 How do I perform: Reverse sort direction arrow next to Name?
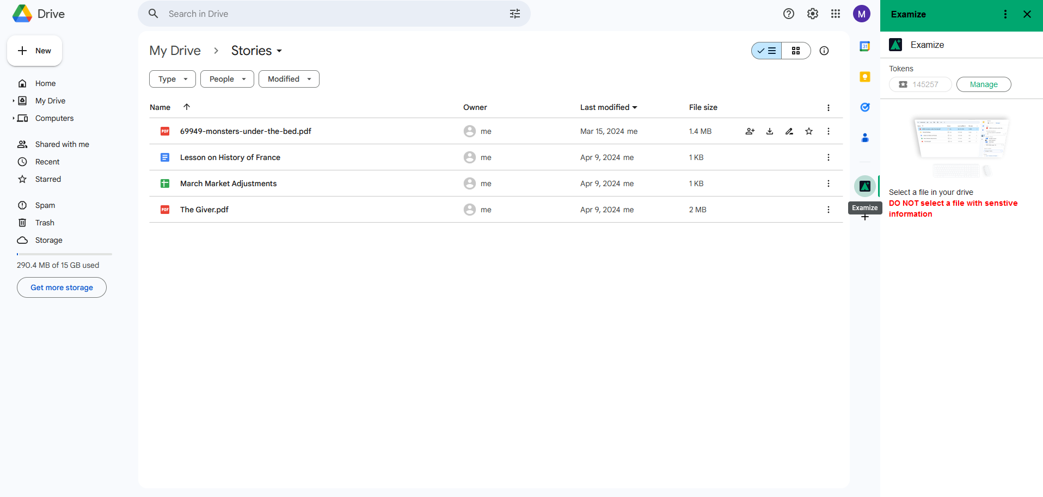tap(187, 107)
